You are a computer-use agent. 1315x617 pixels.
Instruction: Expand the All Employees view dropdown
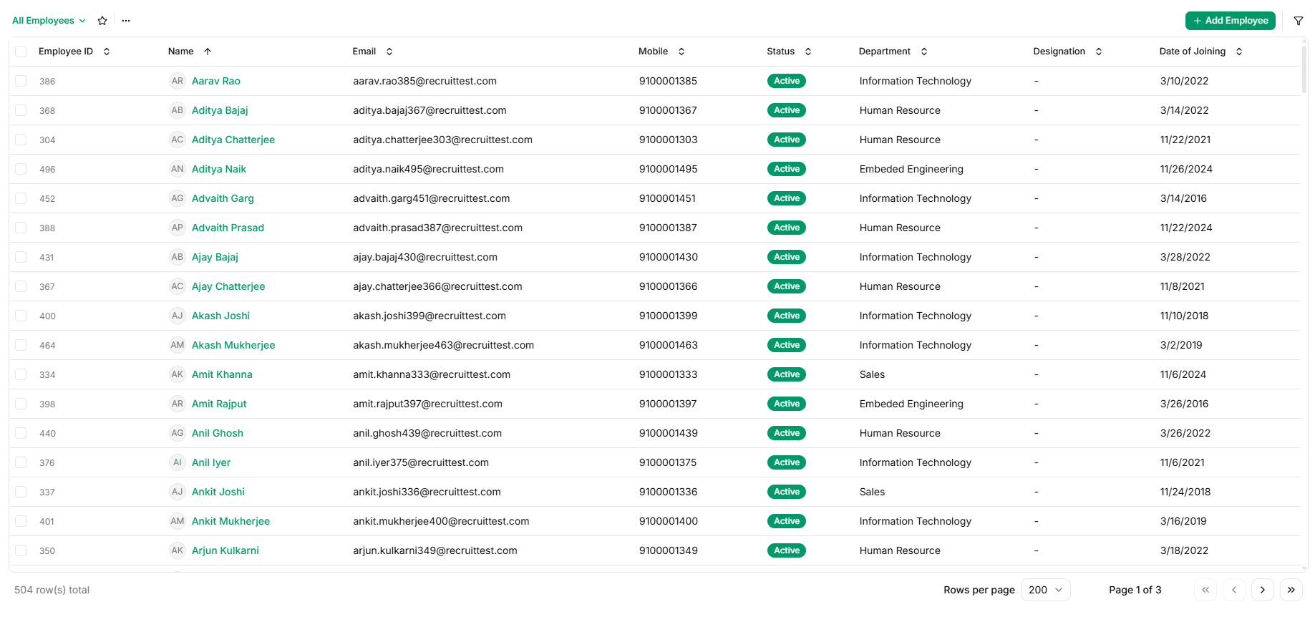tap(49, 21)
